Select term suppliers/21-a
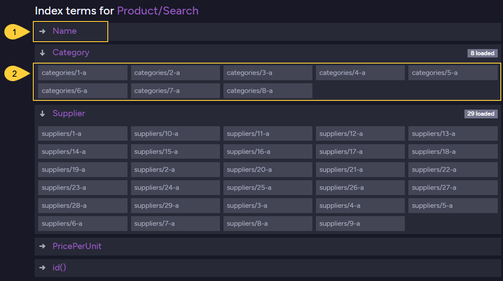Viewport: 503px width, 281px height. tap(360, 170)
